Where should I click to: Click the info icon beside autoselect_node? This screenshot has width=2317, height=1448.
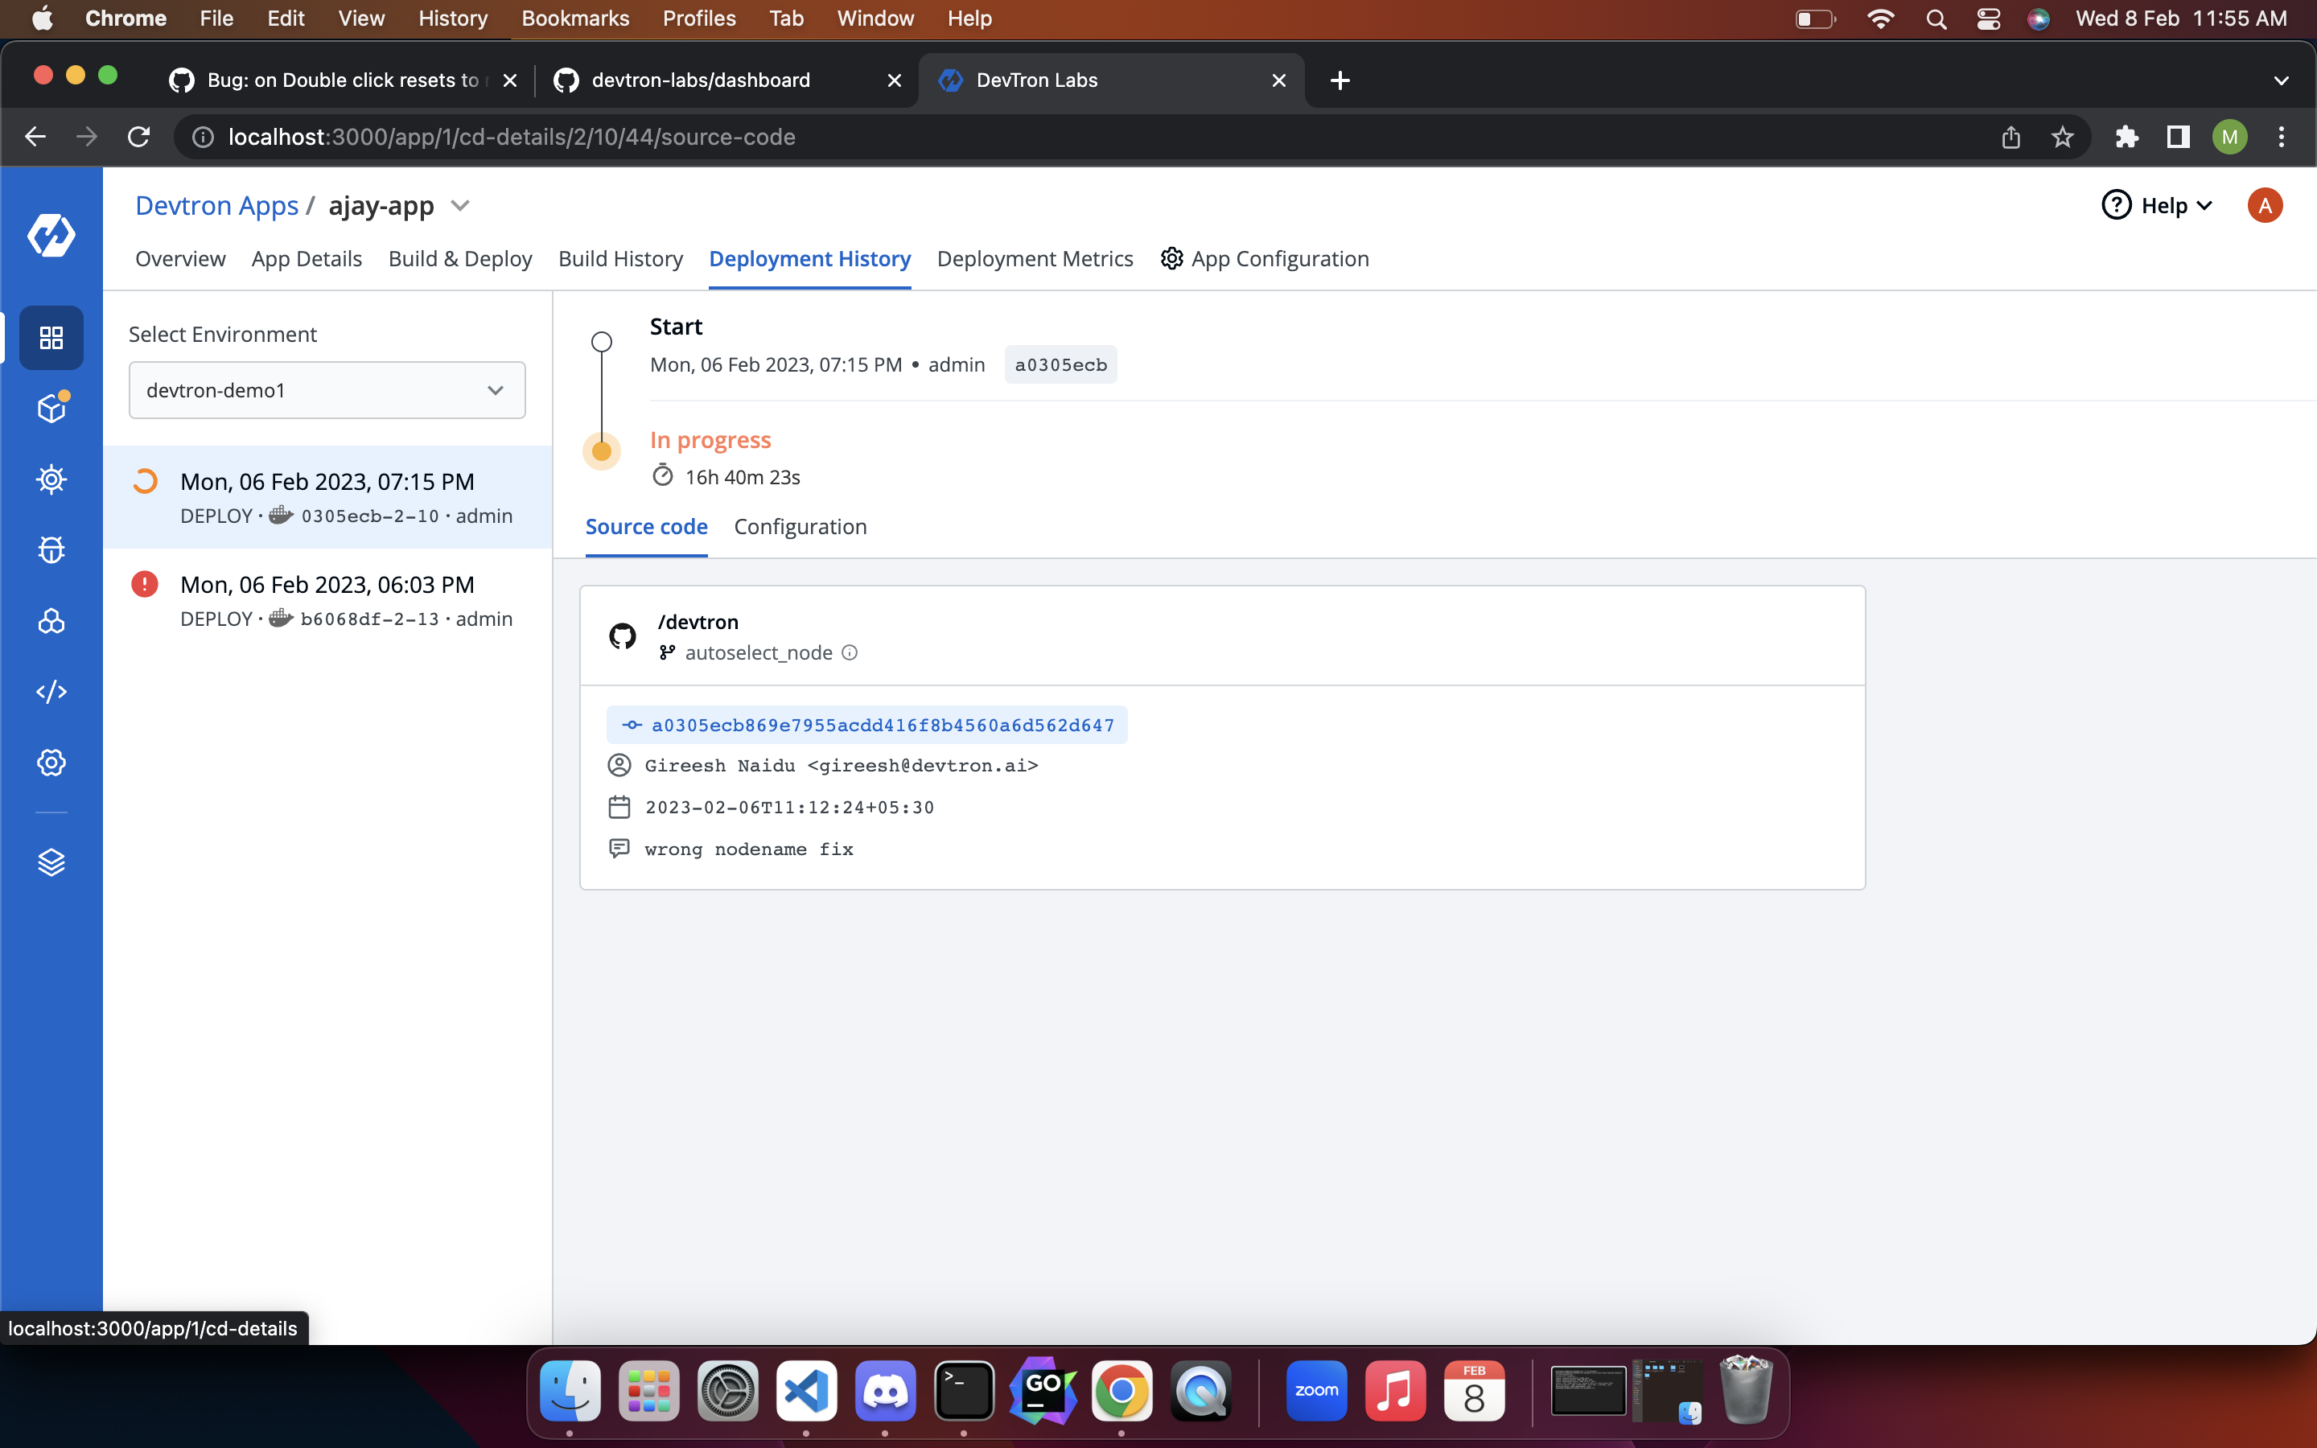coord(850,653)
